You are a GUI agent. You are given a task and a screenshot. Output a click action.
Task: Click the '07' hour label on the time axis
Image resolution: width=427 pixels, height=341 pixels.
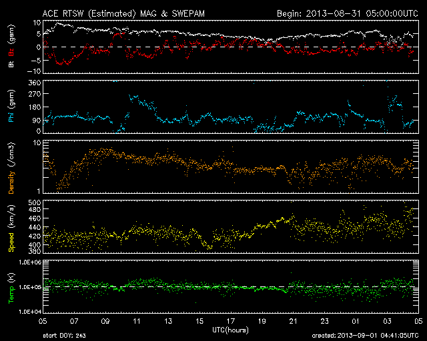click(74, 321)
